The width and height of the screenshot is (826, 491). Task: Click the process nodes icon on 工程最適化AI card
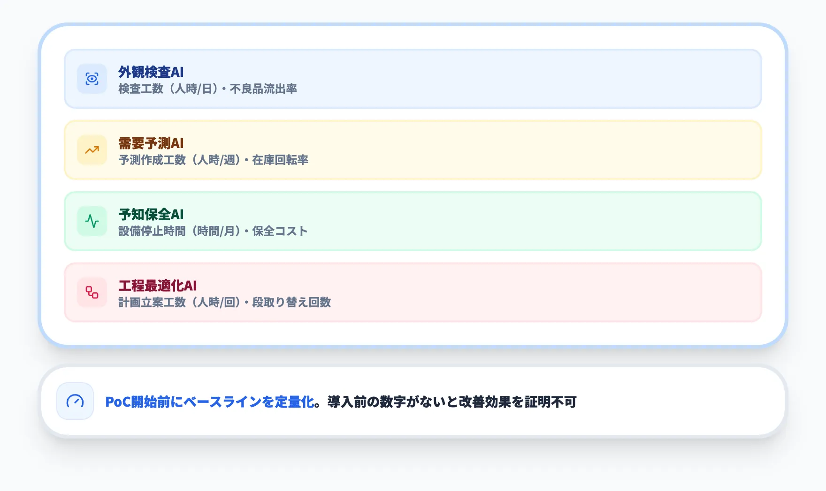[92, 292]
